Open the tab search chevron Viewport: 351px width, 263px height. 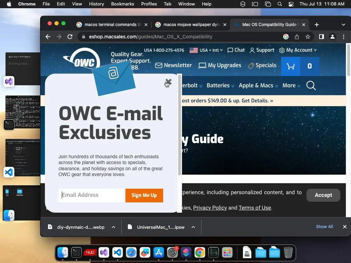[x=343, y=25]
